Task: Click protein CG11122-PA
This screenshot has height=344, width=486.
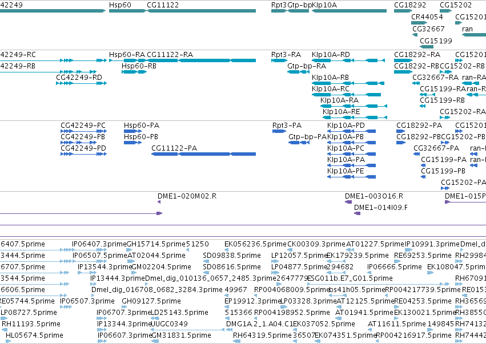Action: (x=204, y=154)
